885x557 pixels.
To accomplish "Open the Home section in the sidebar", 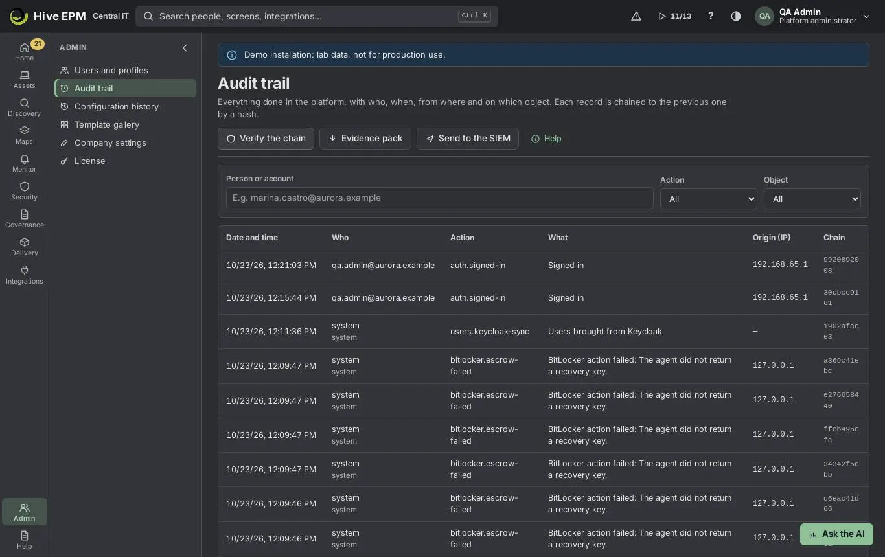I will pos(24,51).
